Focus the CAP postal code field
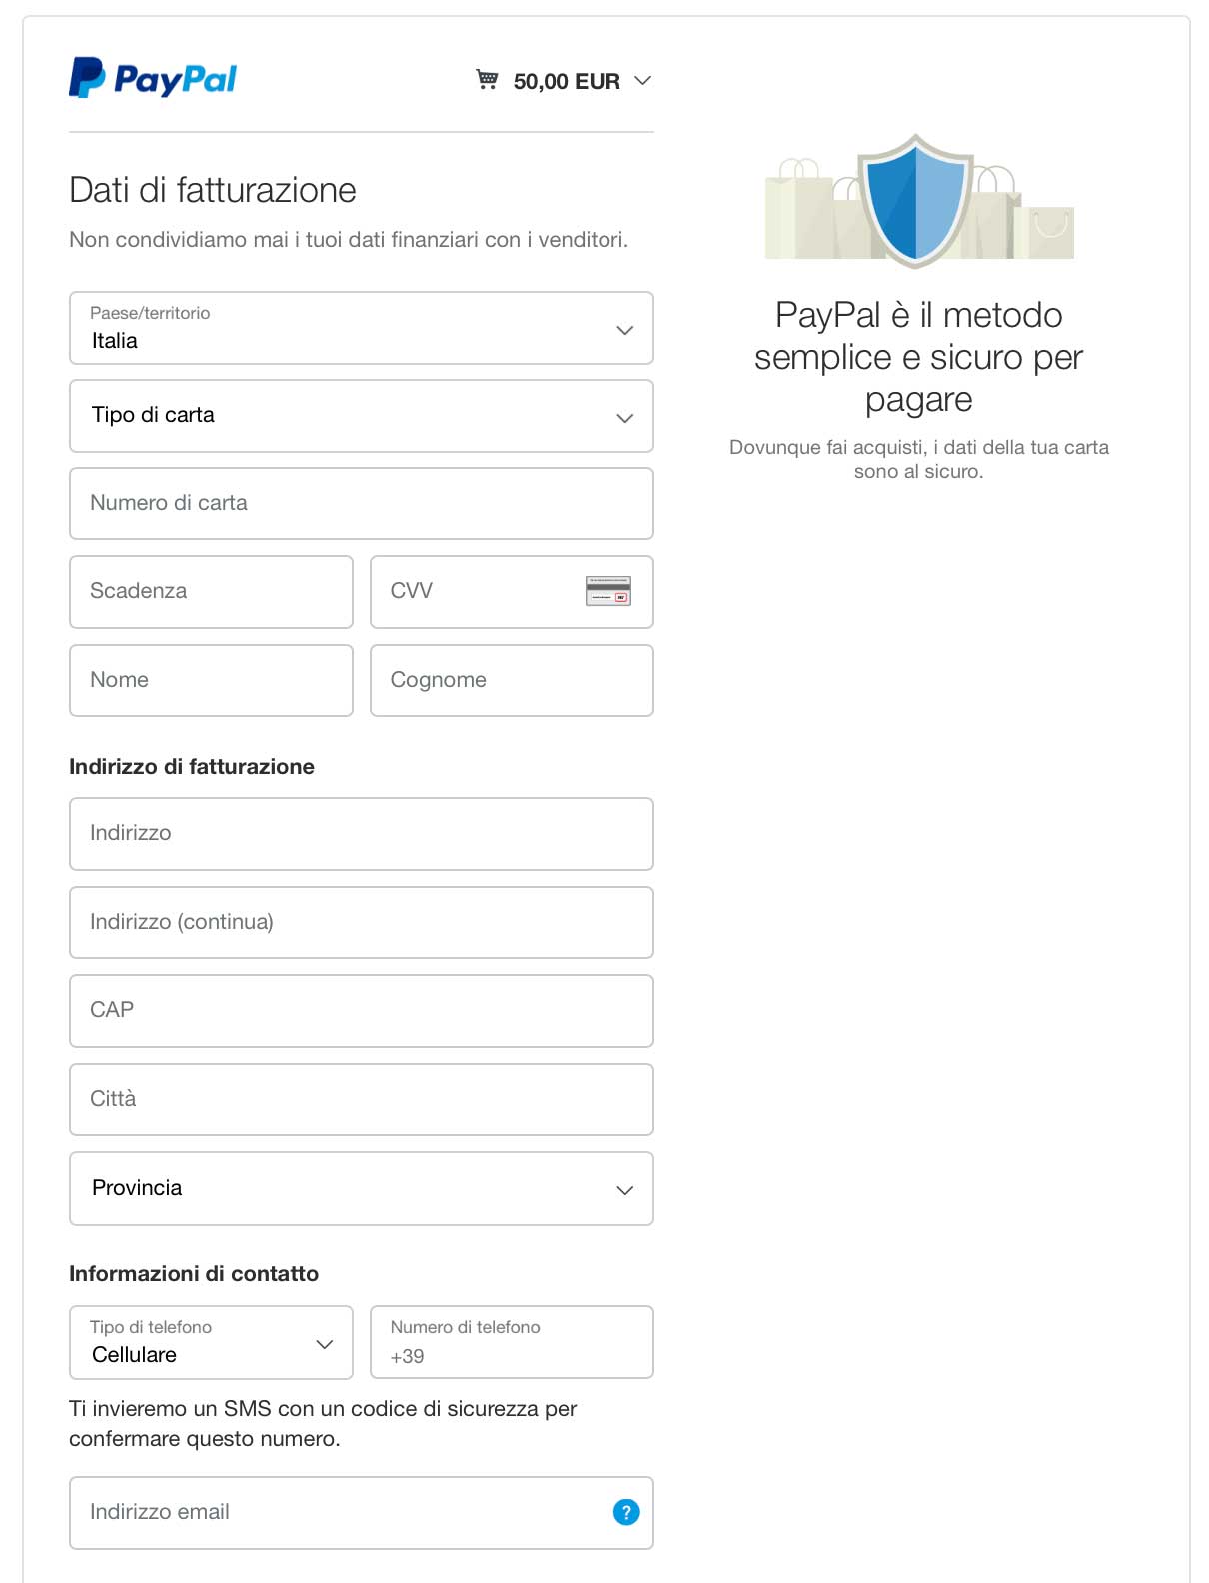Image resolution: width=1209 pixels, height=1583 pixels. 361,1010
